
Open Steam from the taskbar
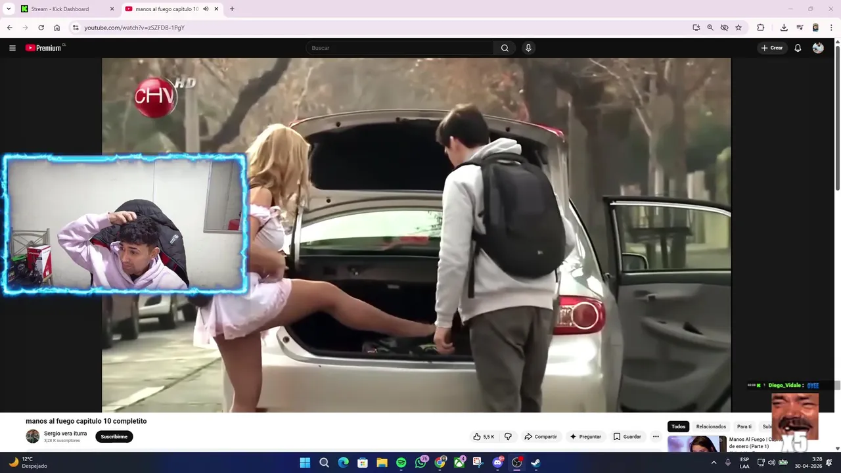click(536, 462)
